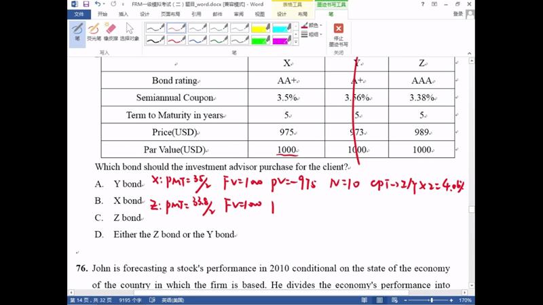
Task: Open the pen Thickness (粗细) dropdown
Action: 312,35
